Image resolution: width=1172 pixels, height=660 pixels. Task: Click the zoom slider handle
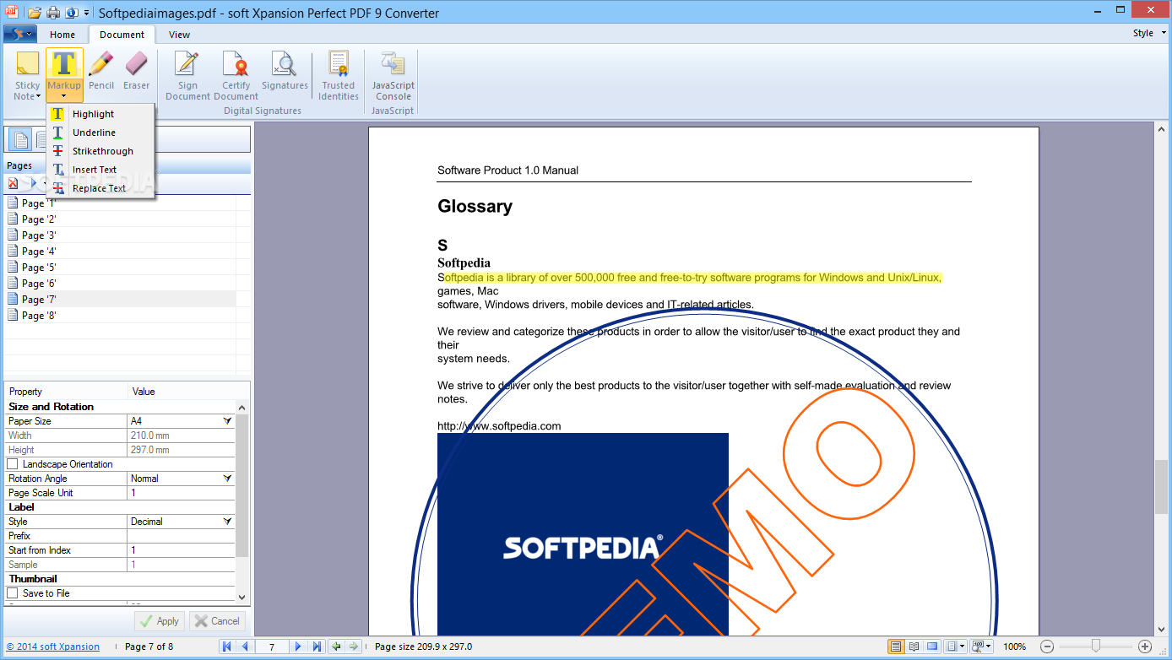click(x=1095, y=646)
